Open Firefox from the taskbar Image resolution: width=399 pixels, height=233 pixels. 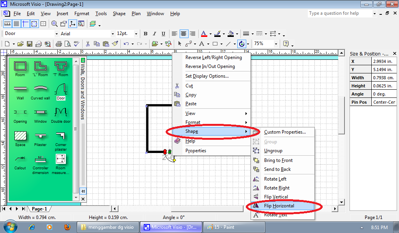[x=67, y=227]
